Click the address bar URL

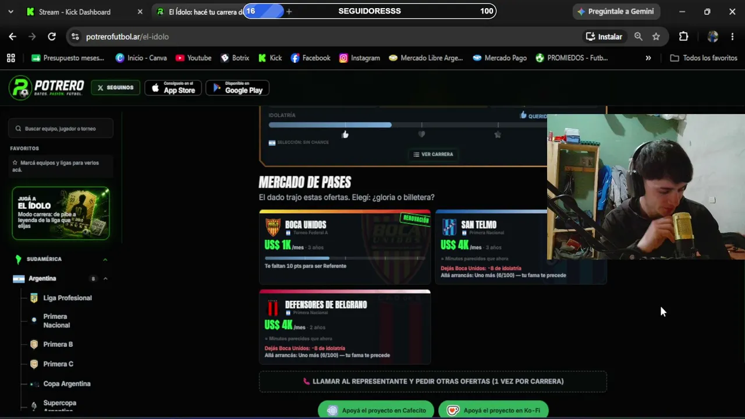click(x=127, y=37)
